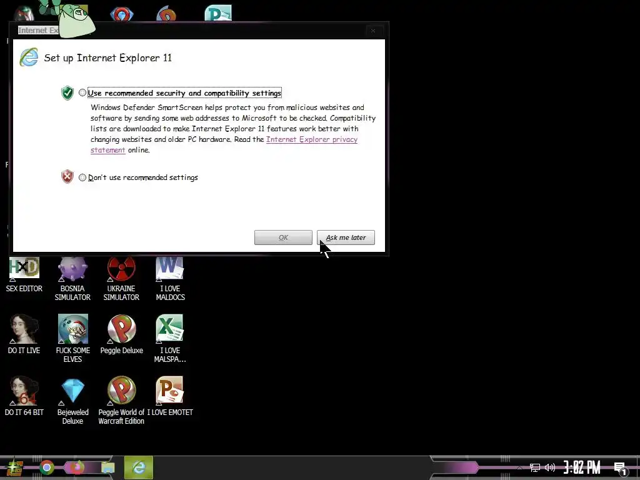Open I LOVE MALDOCS Word shortcut

[x=170, y=279]
